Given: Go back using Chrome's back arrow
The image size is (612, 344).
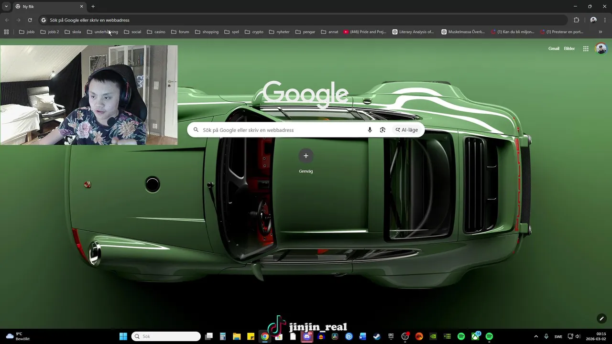Looking at the screenshot, I should [7, 20].
